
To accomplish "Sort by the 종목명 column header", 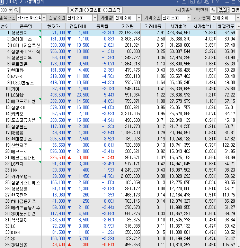I will pos(26,26).
